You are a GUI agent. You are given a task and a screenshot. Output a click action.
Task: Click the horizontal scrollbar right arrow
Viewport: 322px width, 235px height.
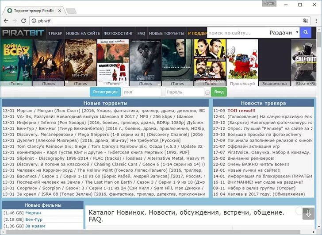tap(314, 232)
